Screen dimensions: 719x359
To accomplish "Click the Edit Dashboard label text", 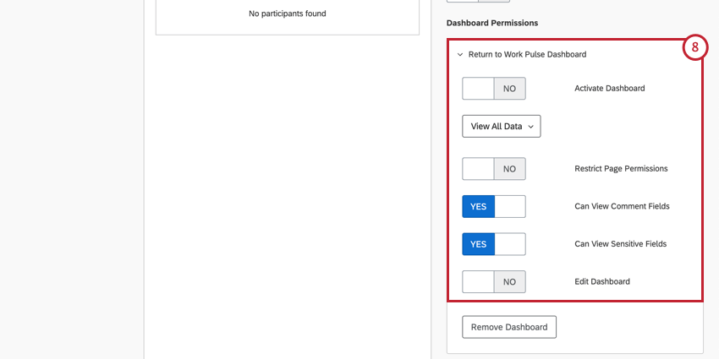I will [602, 282].
